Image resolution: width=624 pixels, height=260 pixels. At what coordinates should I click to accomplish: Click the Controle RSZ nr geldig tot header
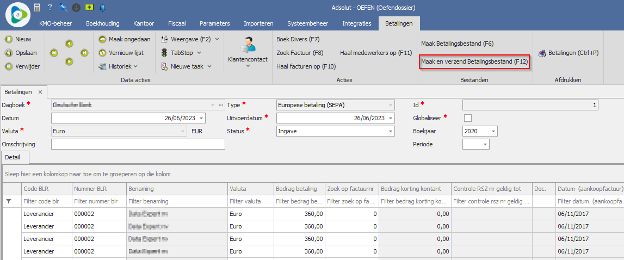(x=491, y=189)
